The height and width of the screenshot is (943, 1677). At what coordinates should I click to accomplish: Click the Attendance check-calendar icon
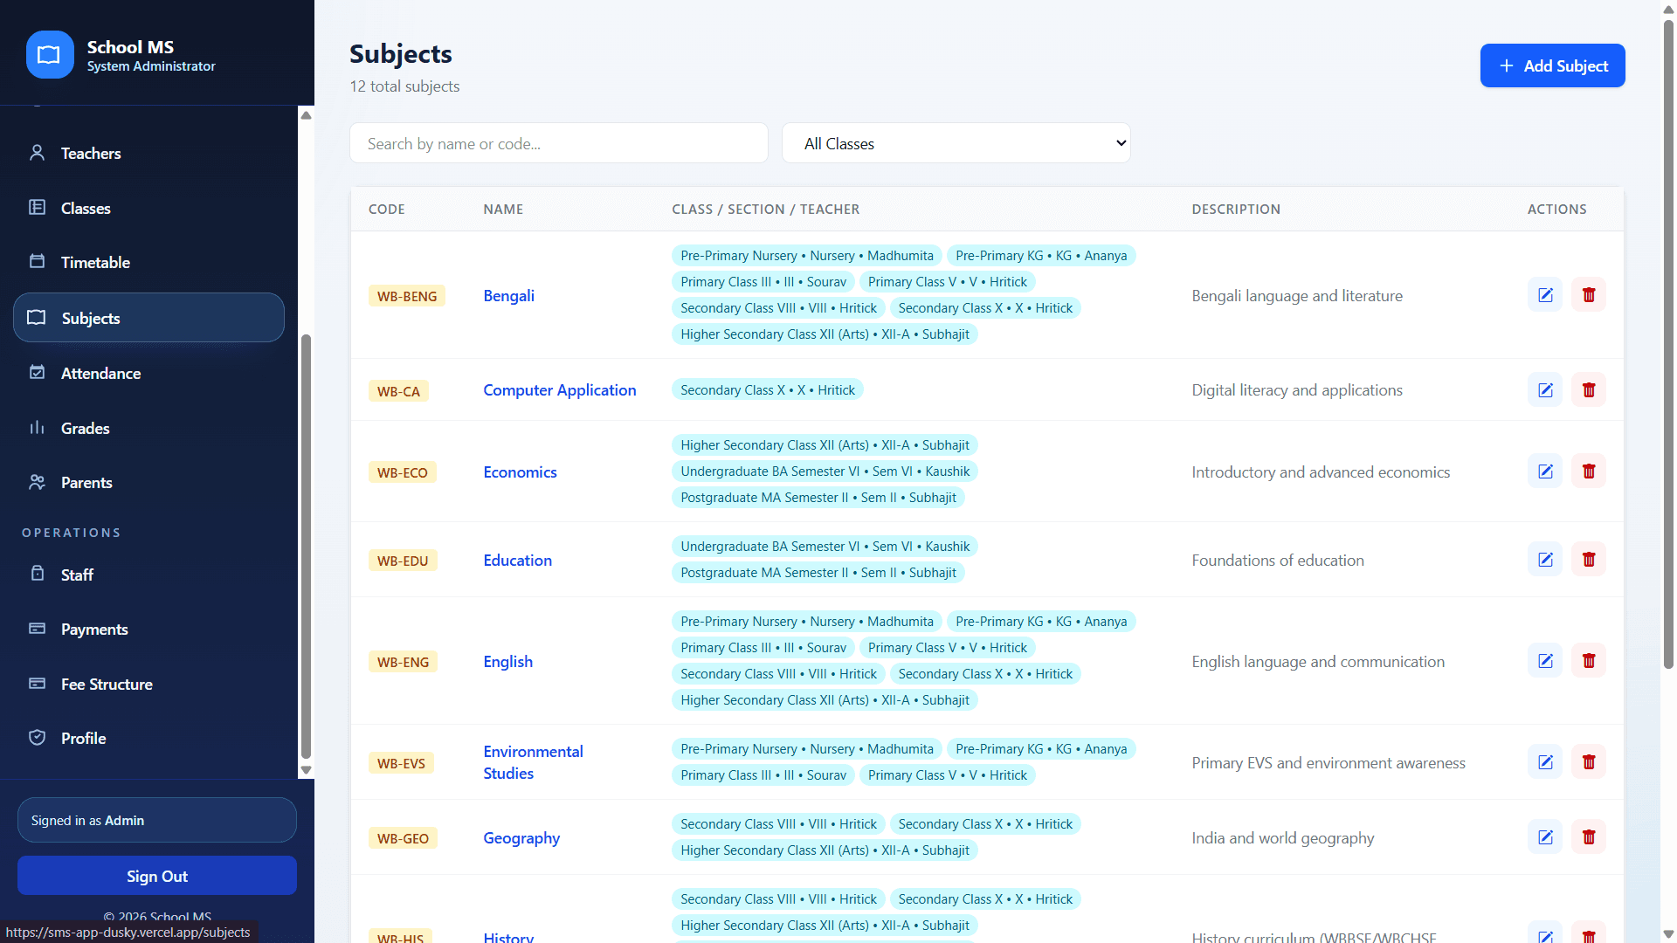(x=37, y=373)
